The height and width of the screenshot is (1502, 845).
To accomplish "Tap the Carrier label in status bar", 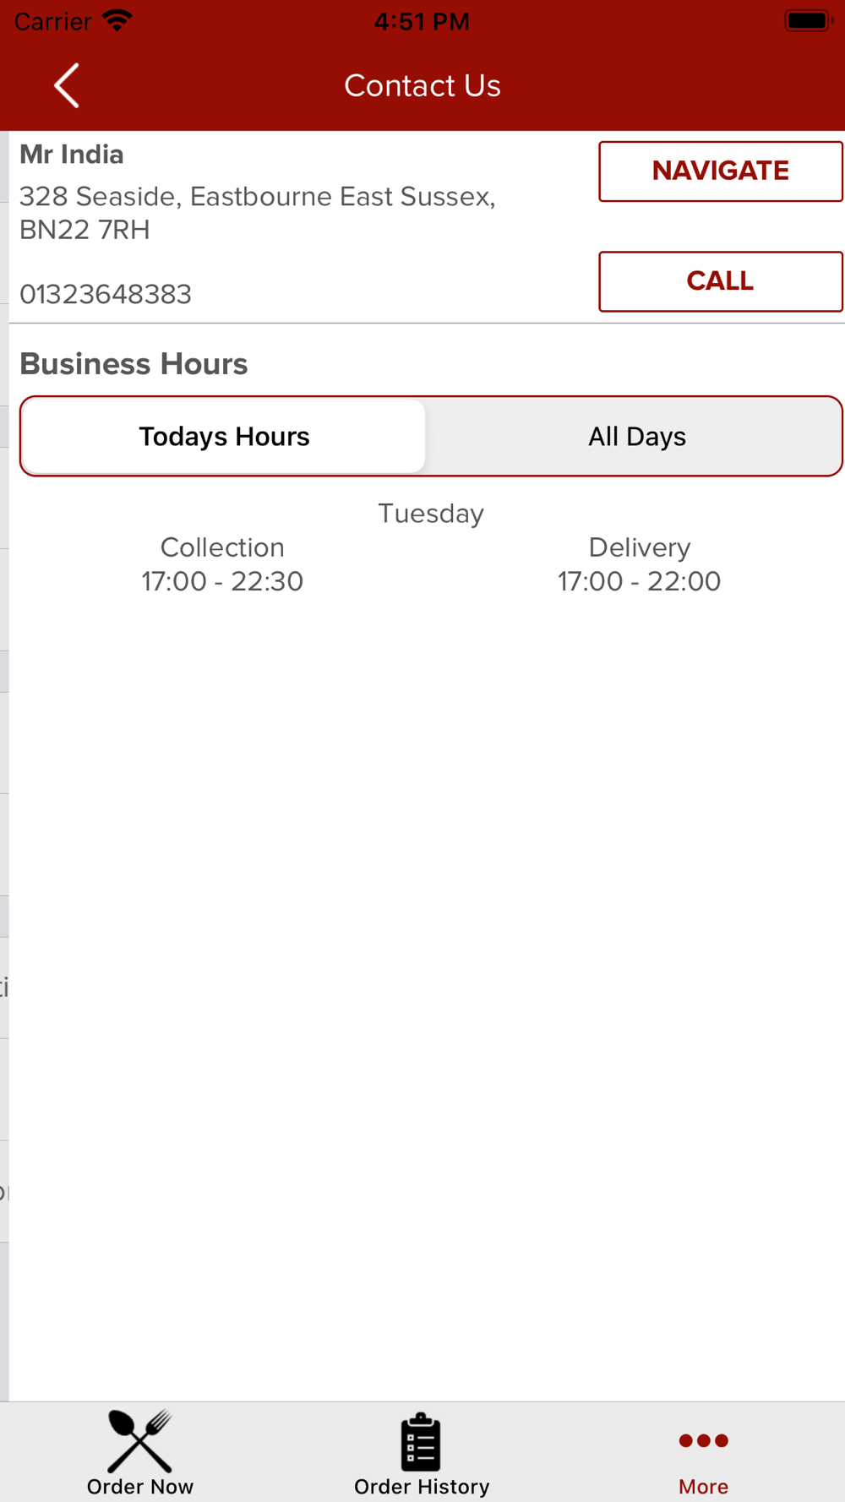I will click(x=52, y=21).
